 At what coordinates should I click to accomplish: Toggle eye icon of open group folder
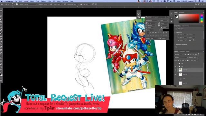coord(175,66)
